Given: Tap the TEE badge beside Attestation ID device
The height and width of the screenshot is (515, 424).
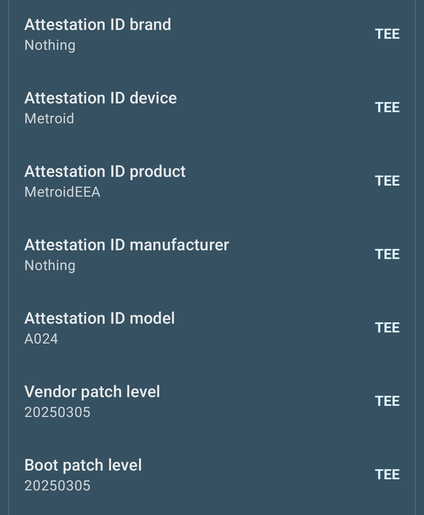Looking at the screenshot, I should (x=387, y=107).
